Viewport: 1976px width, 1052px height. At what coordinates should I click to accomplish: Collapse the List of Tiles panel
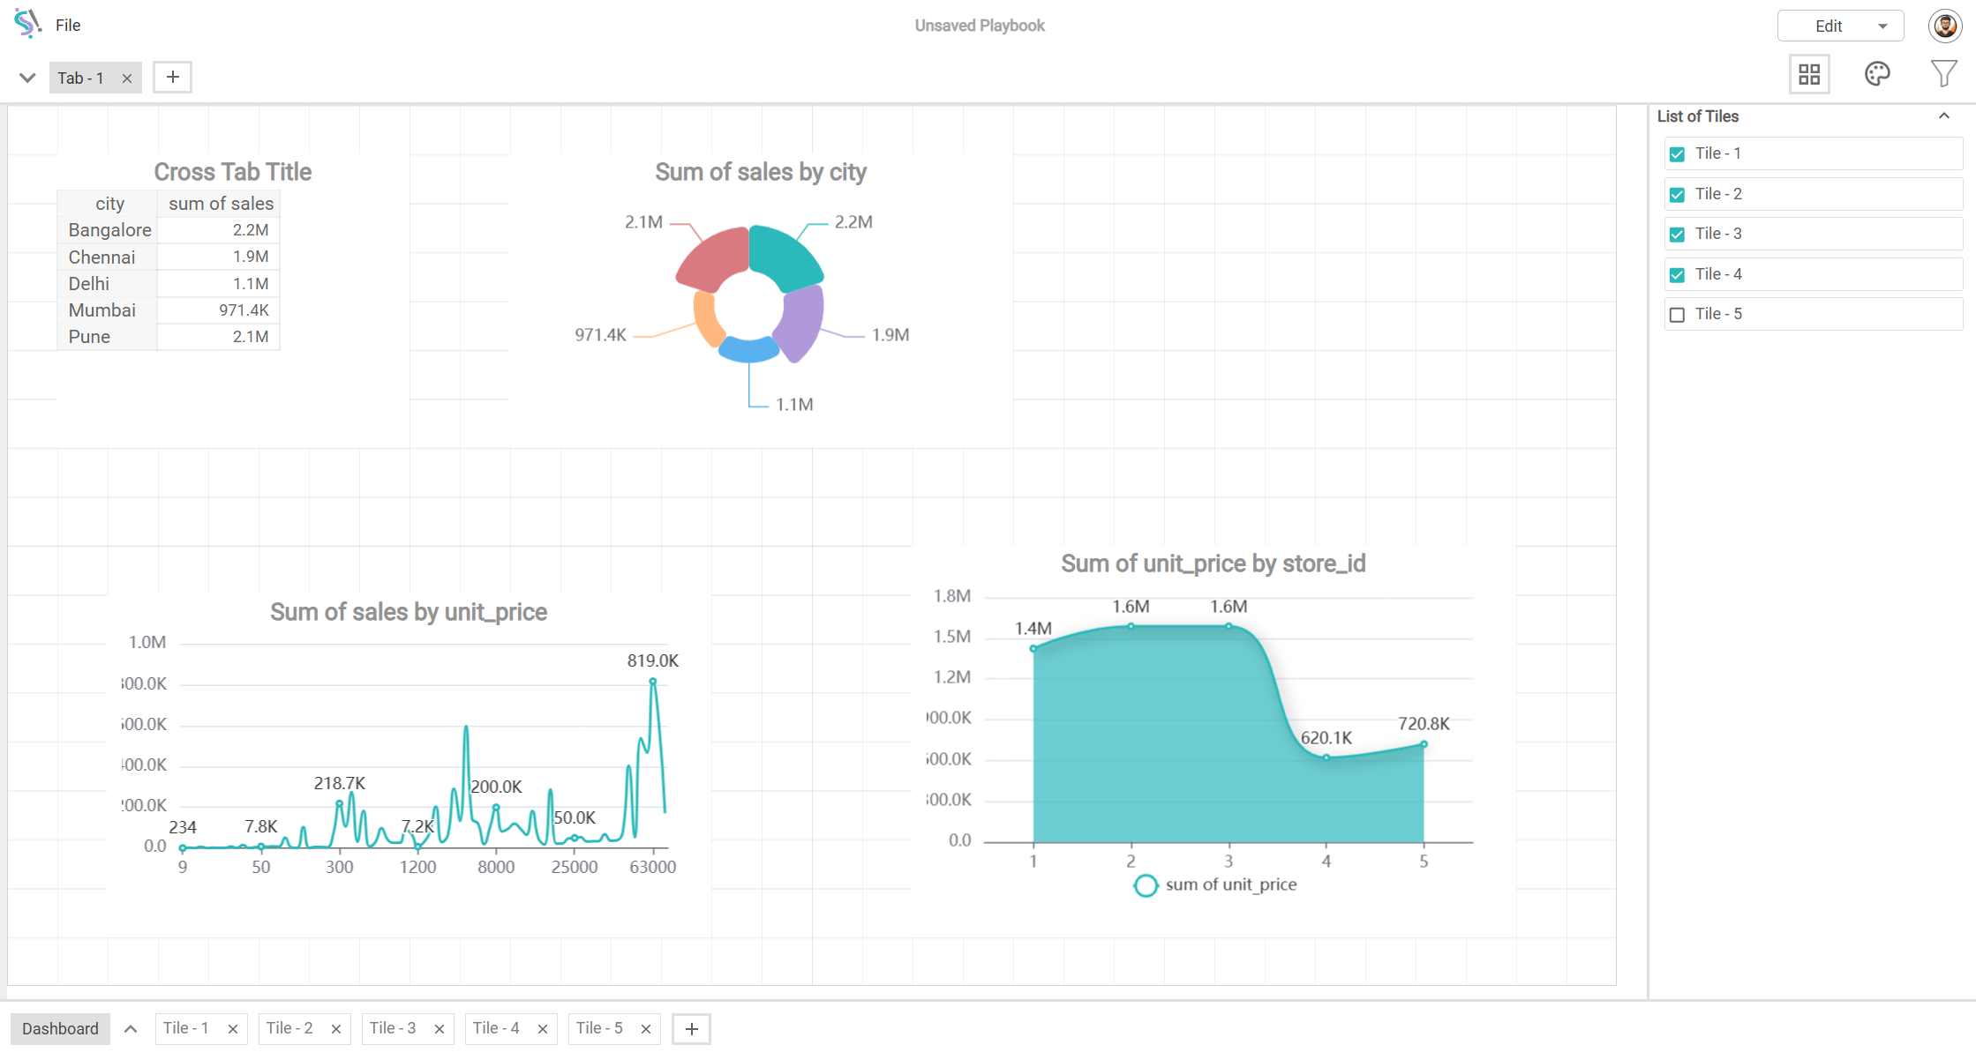(1943, 116)
